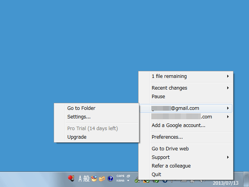Click Go to Folder in the submenu
Screen dimensions: 249x187
click(96, 108)
